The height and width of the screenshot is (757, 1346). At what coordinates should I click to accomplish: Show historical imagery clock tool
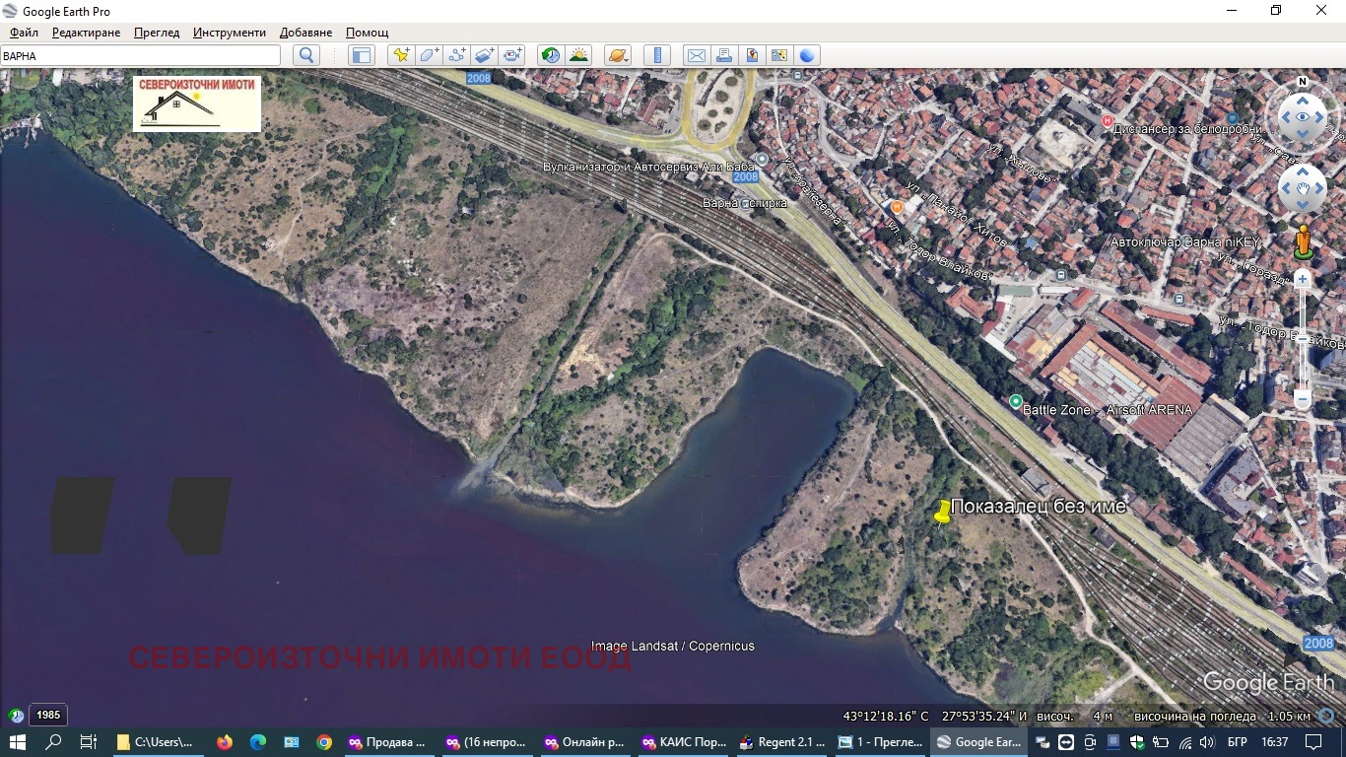[549, 55]
